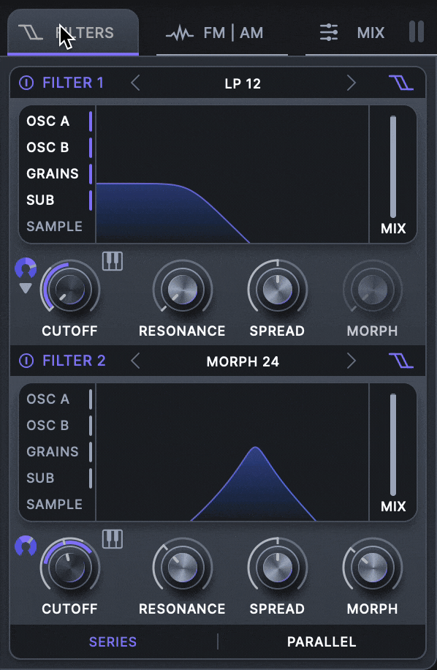Click Filter 2 MORPH knob
This screenshot has width=437, height=670.
click(x=372, y=568)
